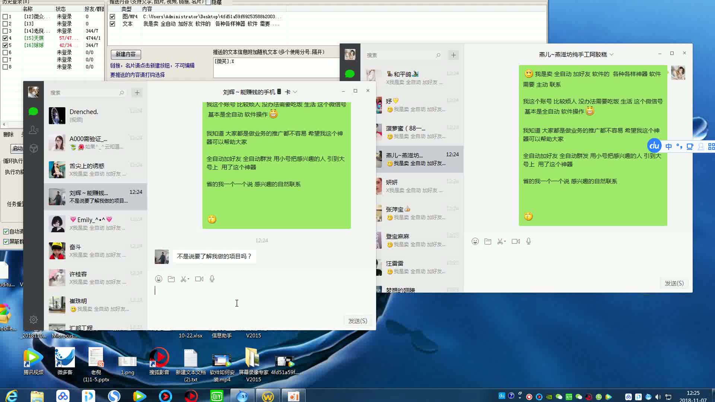Click 新建内容 button
715x402 pixels.
125,54
